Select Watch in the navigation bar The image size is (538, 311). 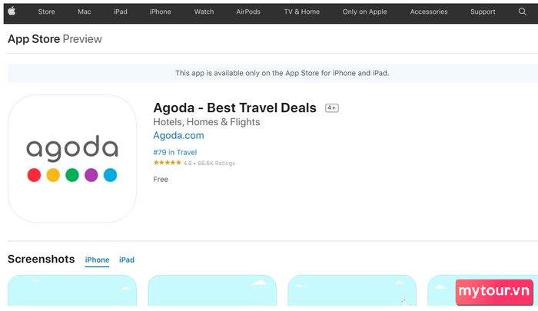pos(204,12)
